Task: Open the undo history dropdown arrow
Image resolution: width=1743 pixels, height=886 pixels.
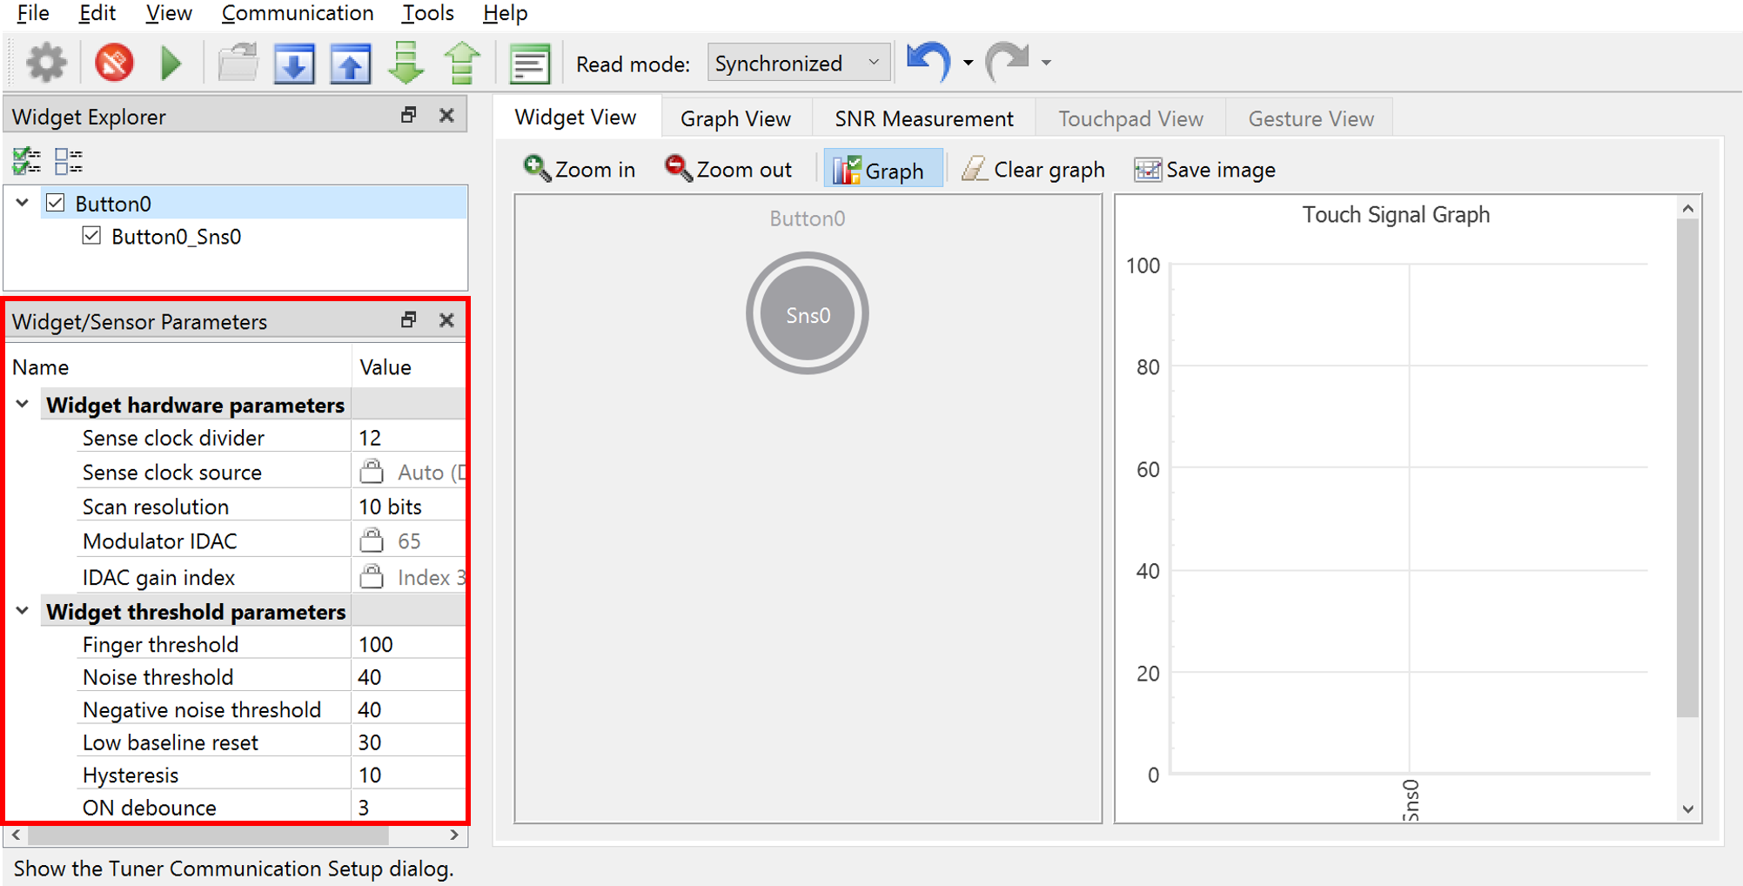Action: pyautogui.click(x=968, y=63)
